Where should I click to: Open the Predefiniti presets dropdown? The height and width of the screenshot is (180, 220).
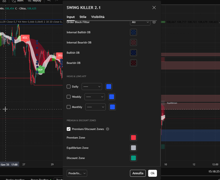click(77, 173)
